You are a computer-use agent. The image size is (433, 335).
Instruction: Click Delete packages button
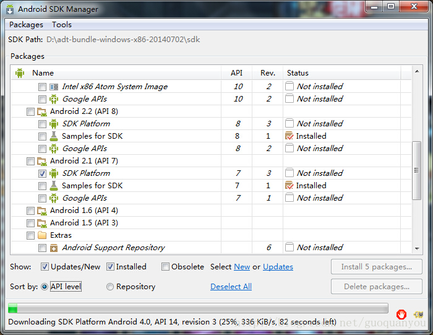[x=376, y=287]
